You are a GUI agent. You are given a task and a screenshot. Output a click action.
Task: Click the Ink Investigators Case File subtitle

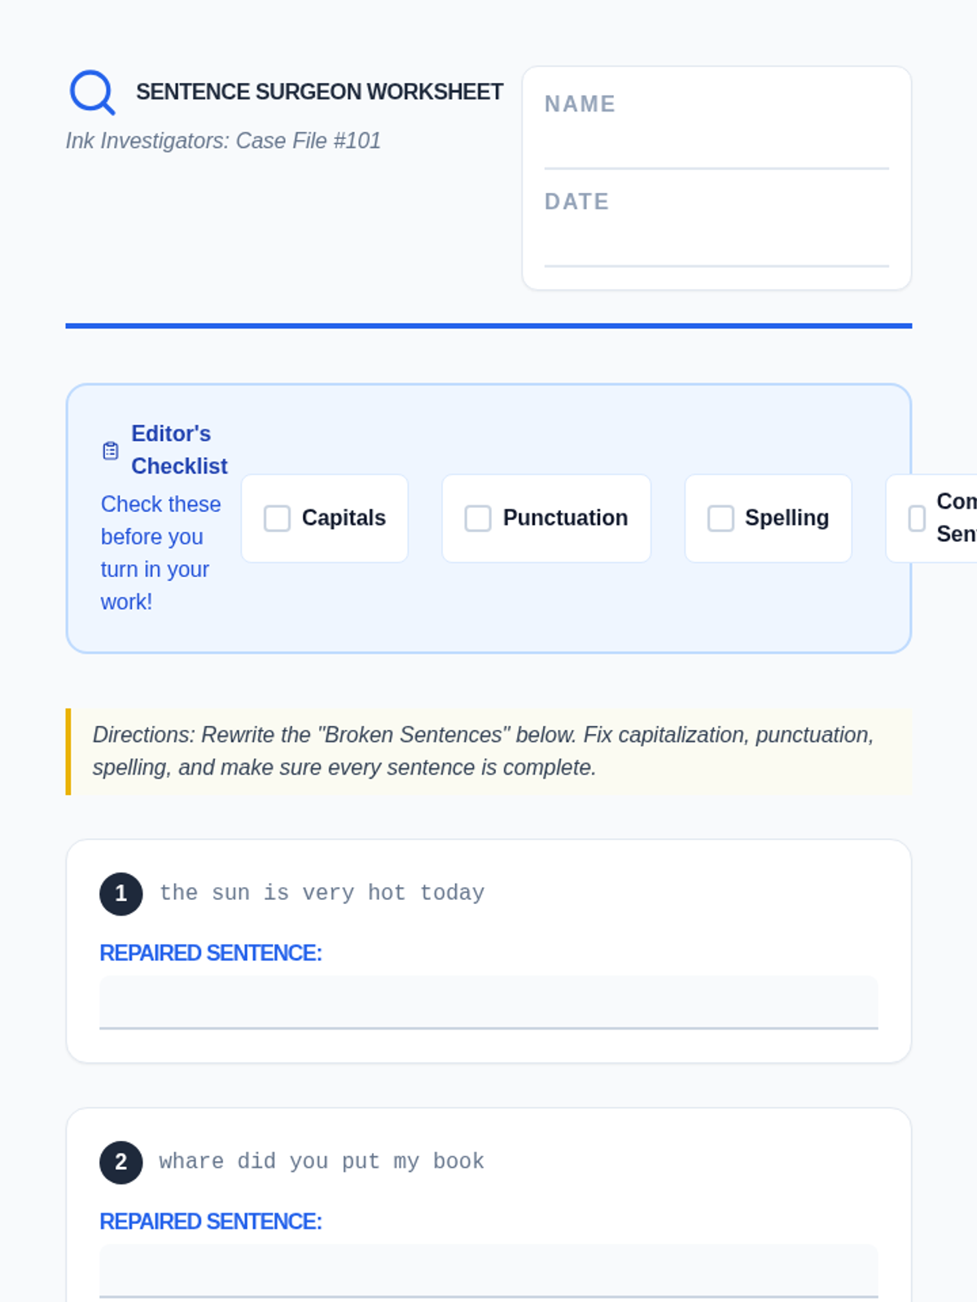(x=223, y=141)
